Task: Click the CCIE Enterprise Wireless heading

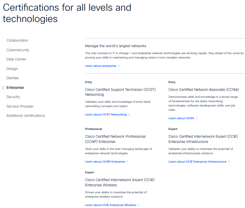Action: click(x=120, y=183)
